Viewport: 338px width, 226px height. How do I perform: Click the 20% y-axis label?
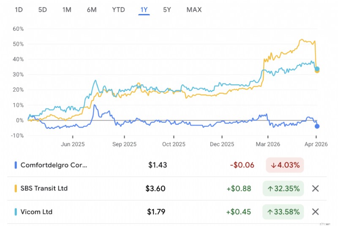pyautogui.click(x=18, y=90)
